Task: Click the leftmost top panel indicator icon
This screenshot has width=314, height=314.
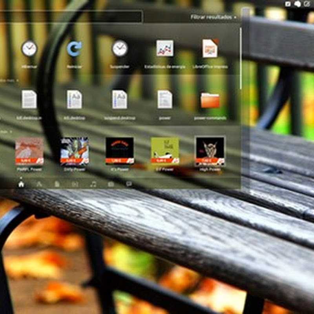Action: coord(288,4)
